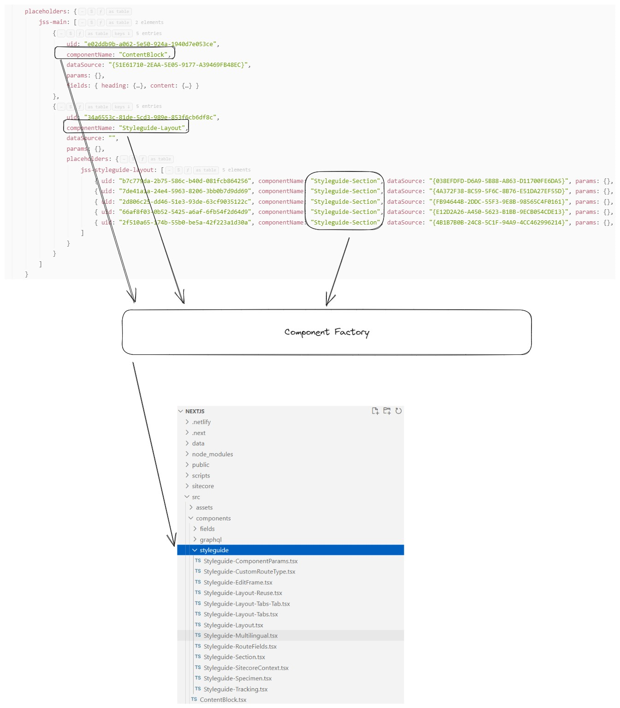Click the Refresh Explorer icon

tap(398, 411)
